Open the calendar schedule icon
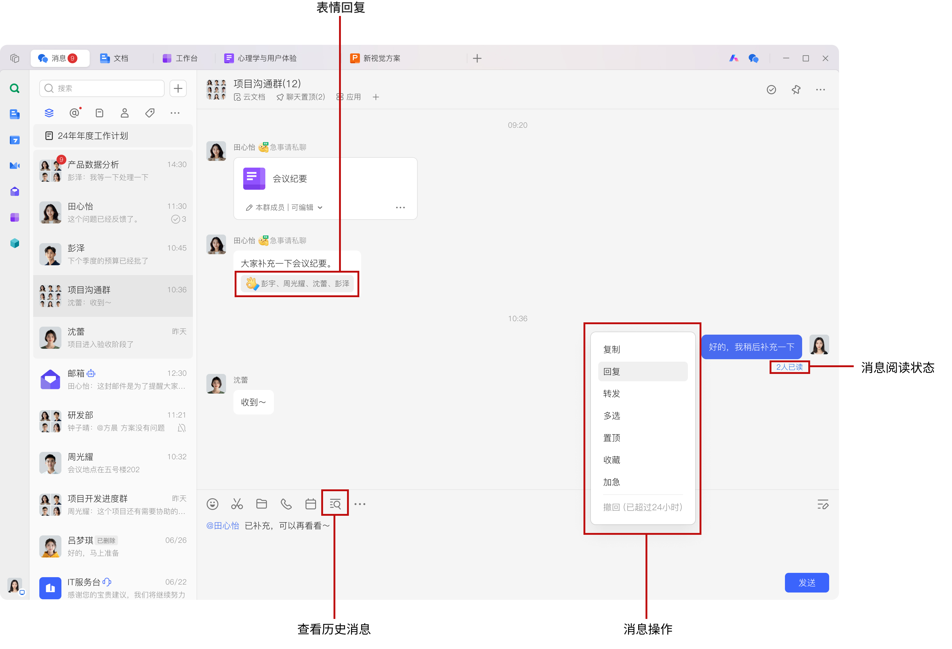 pos(310,504)
